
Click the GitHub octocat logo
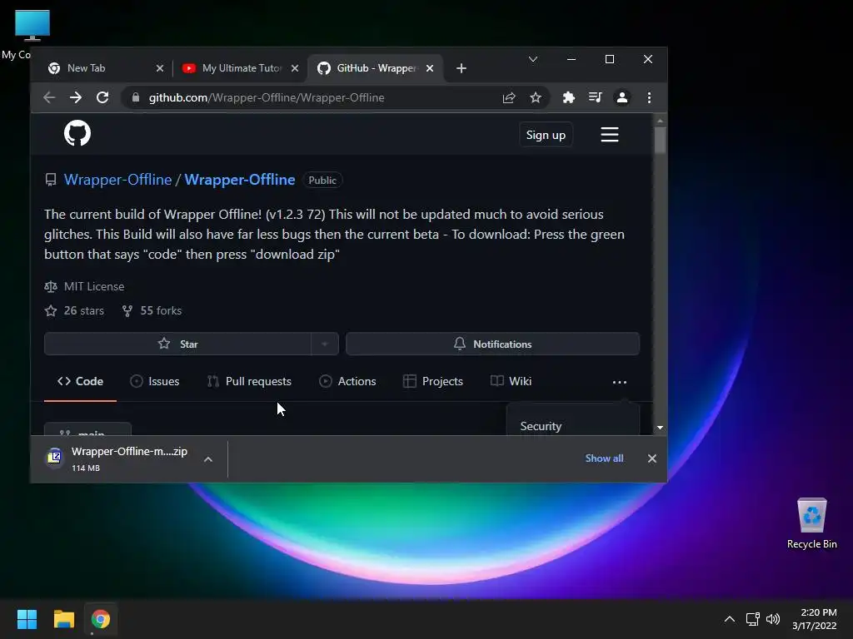(x=77, y=133)
